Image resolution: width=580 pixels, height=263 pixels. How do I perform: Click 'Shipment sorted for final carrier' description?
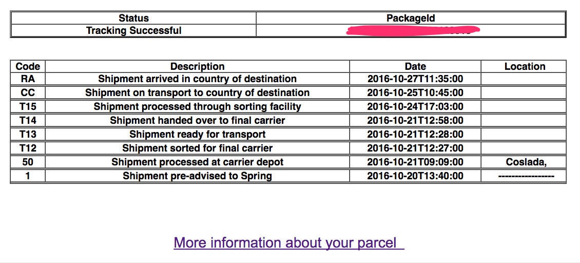[x=197, y=148]
